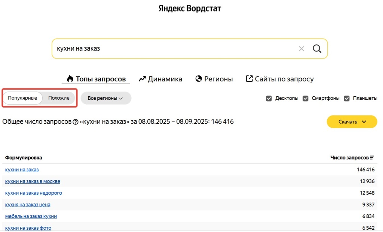
Task: Click the Общее число запросов summary text
Action: [118, 122]
